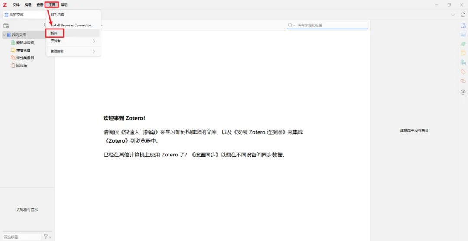
Task: Select Install Browser Connector menu entry
Action: click(x=73, y=26)
